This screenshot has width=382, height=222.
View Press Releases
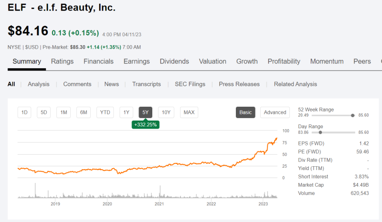pos(239,84)
